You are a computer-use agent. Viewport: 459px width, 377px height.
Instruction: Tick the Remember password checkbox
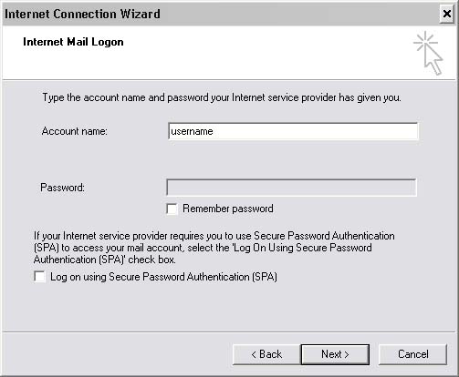point(172,209)
